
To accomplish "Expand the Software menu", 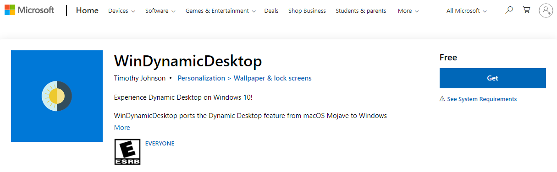I will click(160, 11).
